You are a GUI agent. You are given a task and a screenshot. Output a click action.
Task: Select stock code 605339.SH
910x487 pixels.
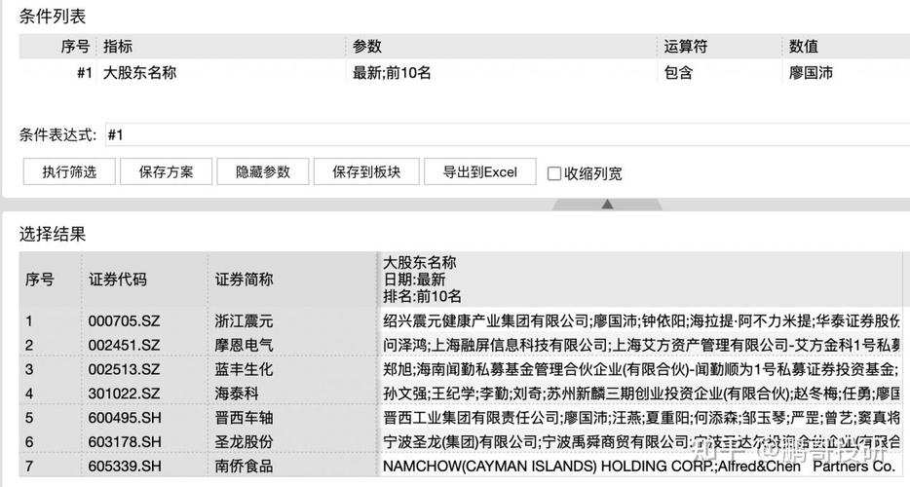click(125, 467)
